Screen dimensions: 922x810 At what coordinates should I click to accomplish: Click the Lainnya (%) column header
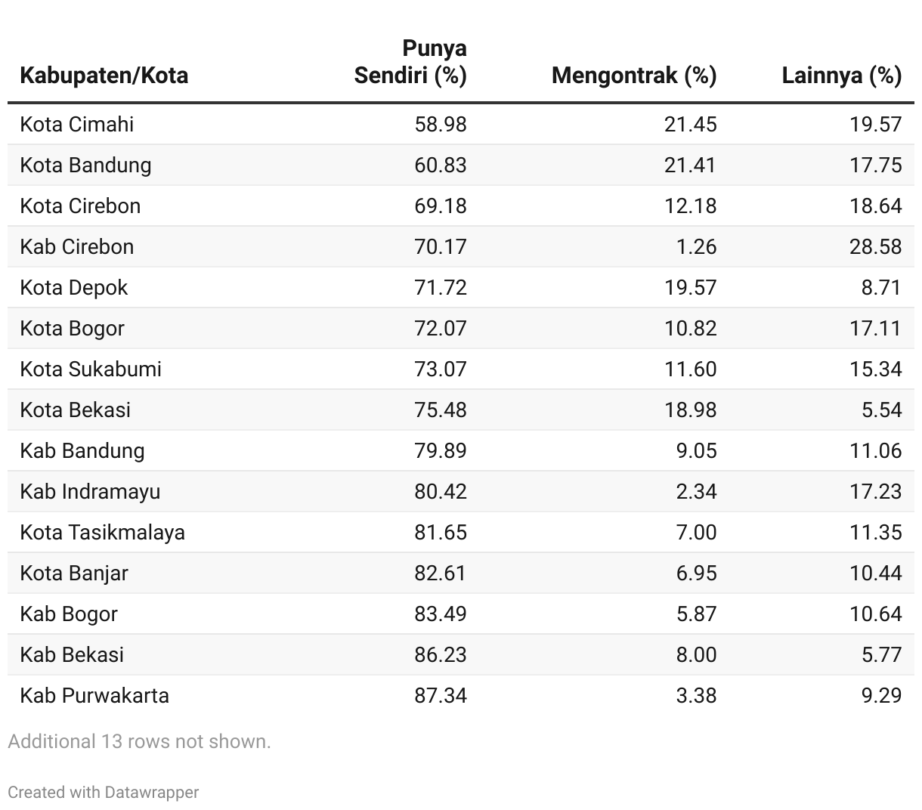click(x=841, y=76)
